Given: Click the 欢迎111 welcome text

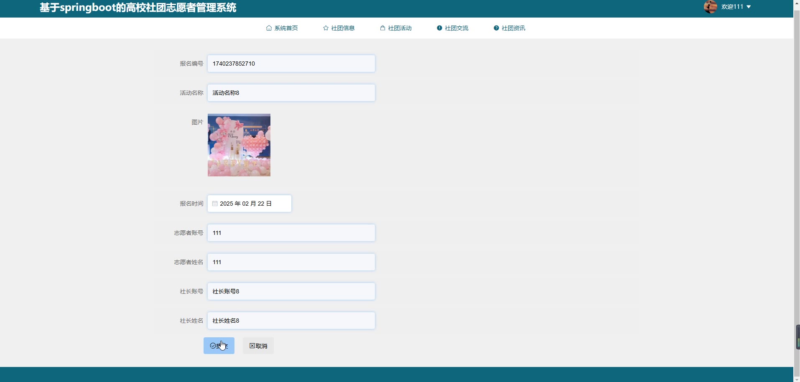Looking at the screenshot, I should point(732,7).
